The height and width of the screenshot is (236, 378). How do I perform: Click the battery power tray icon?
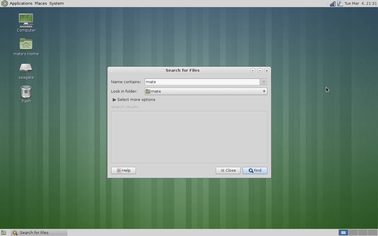[340, 4]
